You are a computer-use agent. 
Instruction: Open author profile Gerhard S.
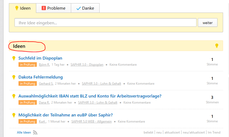[46, 84]
